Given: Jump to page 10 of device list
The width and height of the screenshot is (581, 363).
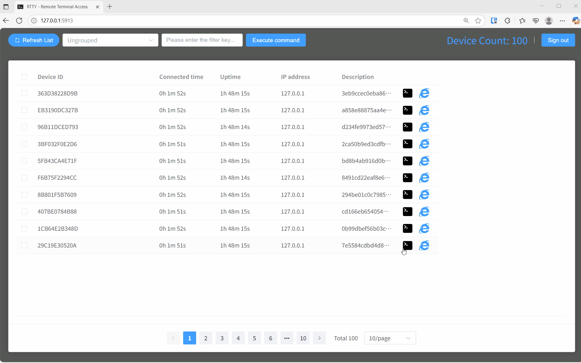Looking at the screenshot, I should click(303, 338).
